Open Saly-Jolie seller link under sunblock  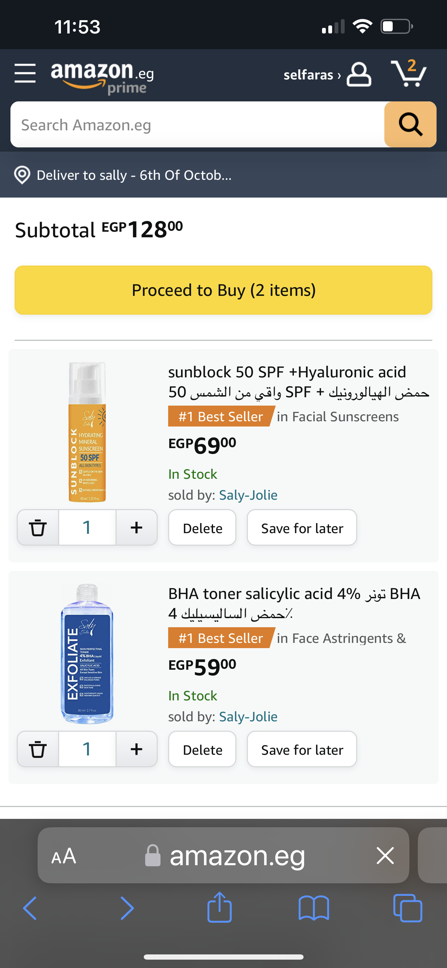click(x=248, y=495)
